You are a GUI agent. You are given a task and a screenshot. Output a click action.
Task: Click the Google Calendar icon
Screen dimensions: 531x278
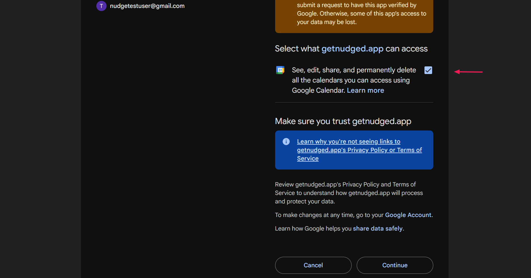[x=280, y=70]
